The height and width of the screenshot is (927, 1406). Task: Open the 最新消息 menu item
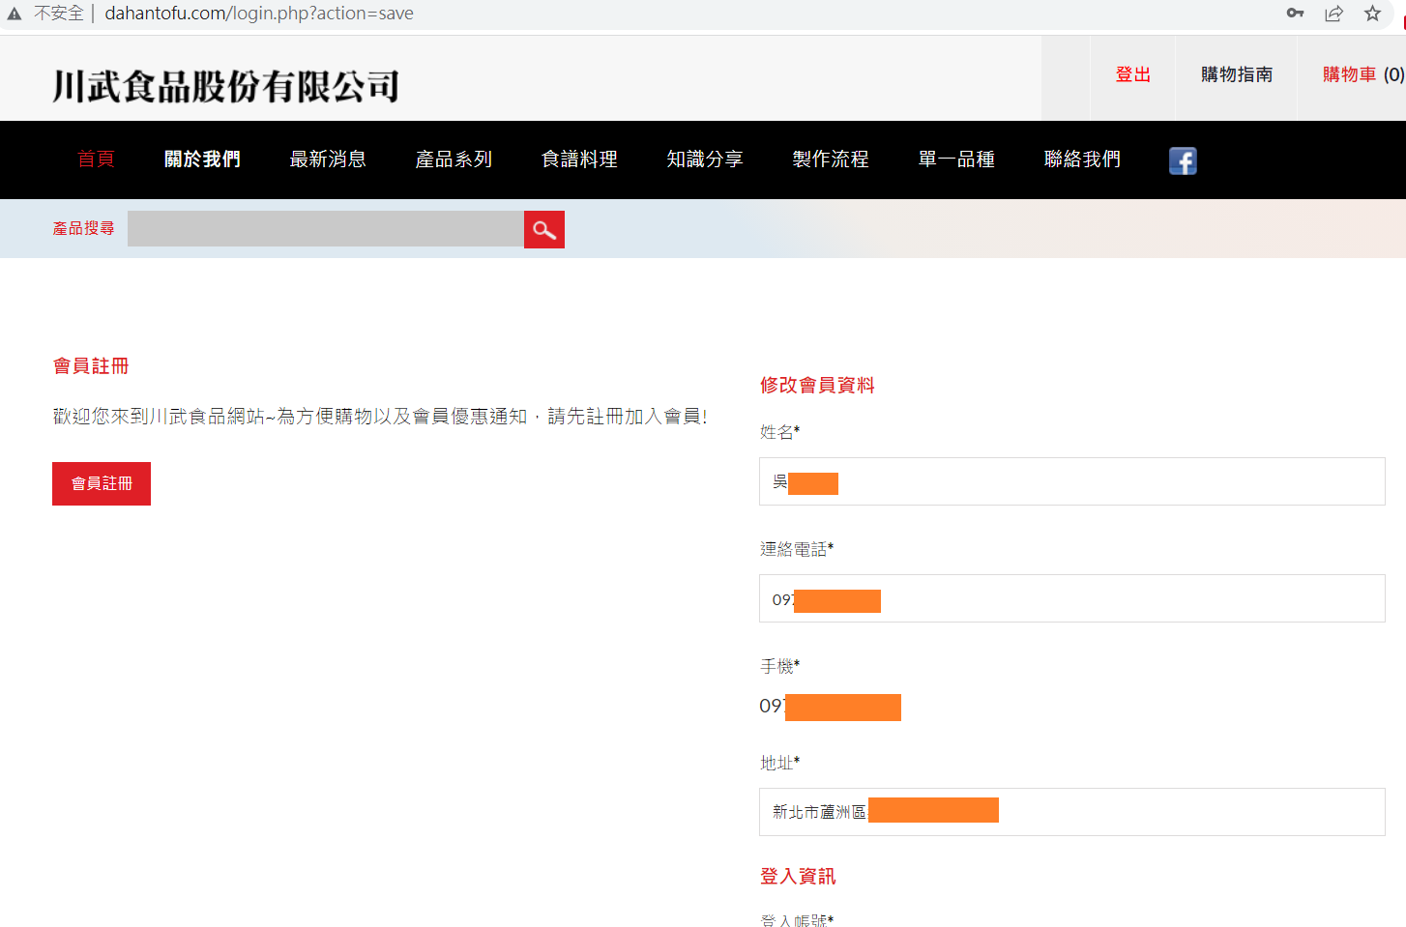[x=328, y=159]
